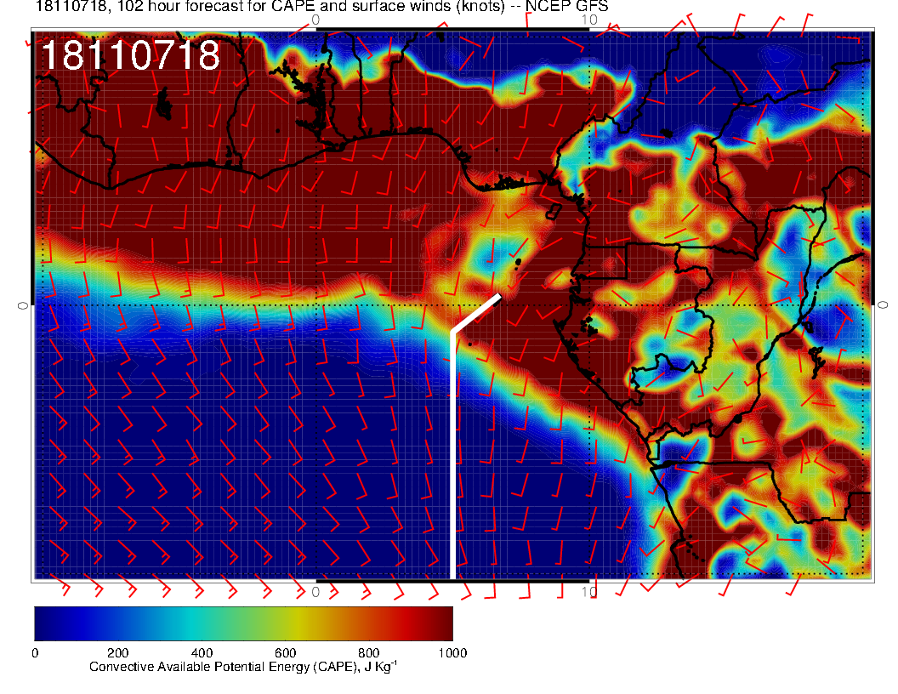Click the bottom axis longitude 0 label

point(315,591)
